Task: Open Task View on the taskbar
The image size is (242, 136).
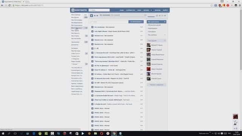Action: click(15, 133)
